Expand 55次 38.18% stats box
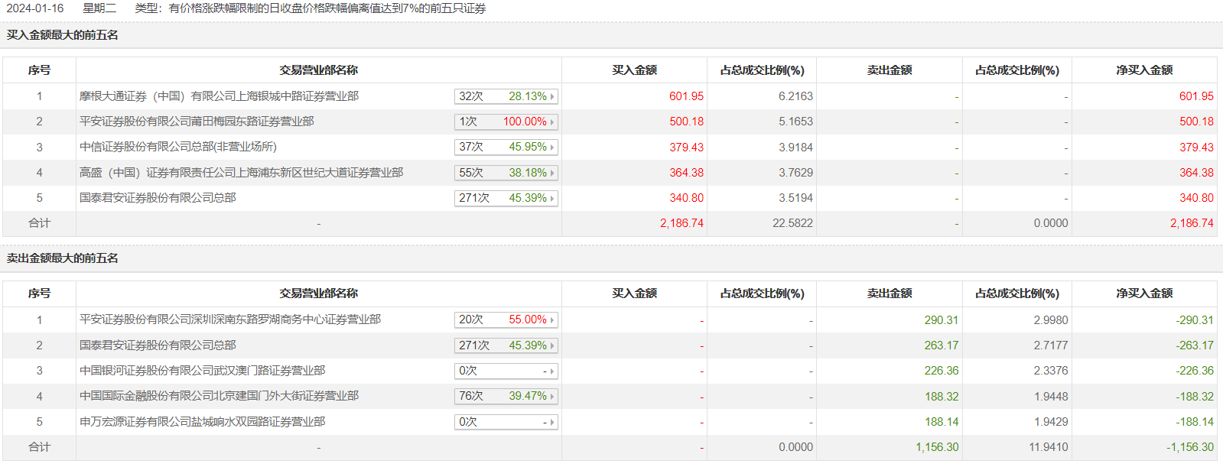Viewport: 1223px width, 467px height. pyautogui.click(x=506, y=173)
